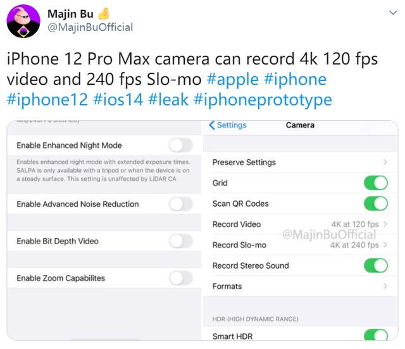The height and width of the screenshot is (349, 405).
Task: Click the thumbs-up emoji beside Majin Bu
Action: 104,13
